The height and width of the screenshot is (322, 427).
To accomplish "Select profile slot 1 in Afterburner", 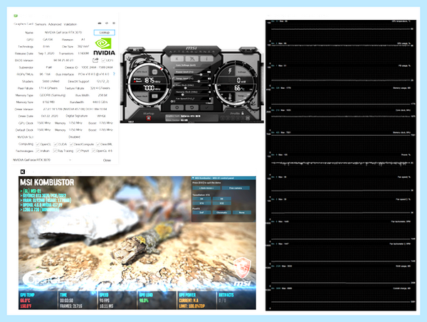I will pos(223,118).
